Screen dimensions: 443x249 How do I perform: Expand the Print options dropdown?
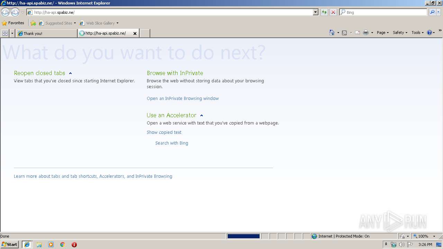pos(372,33)
